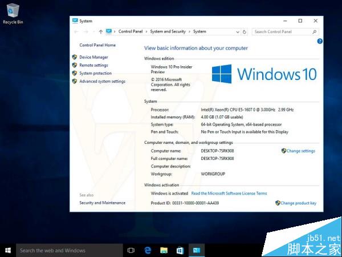Focus the Search Control Panel field
Screen dimensions: 342x257
[281, 32]
